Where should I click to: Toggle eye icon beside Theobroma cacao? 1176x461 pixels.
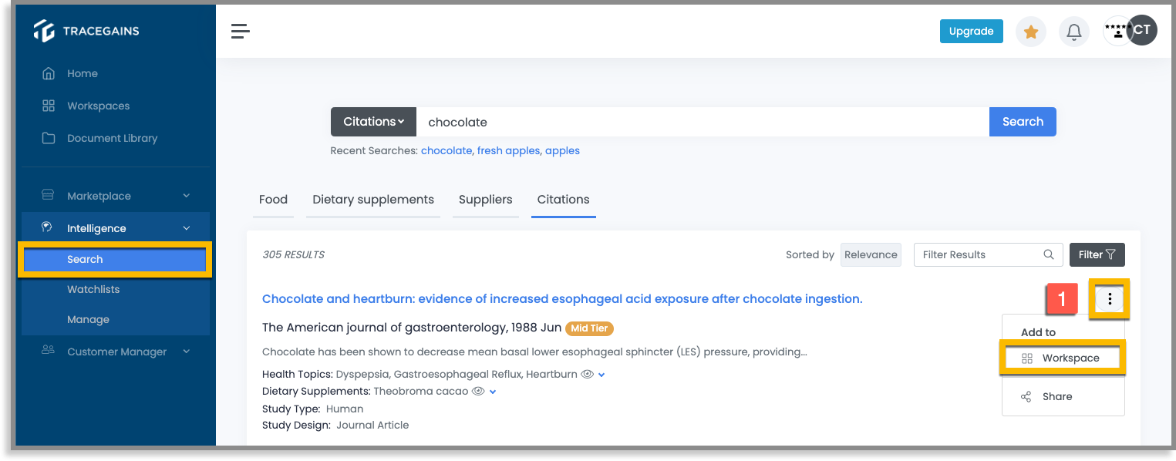(478, 391)
